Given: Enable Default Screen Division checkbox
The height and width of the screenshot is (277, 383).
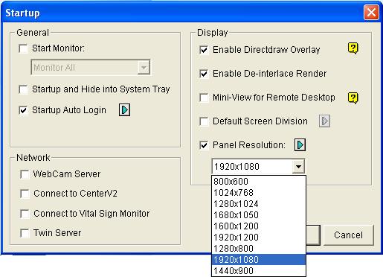Looking at the screenshot, I should (x=204, y=121).
